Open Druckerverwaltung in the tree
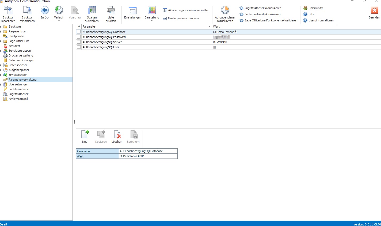 [x=21, y=55]
